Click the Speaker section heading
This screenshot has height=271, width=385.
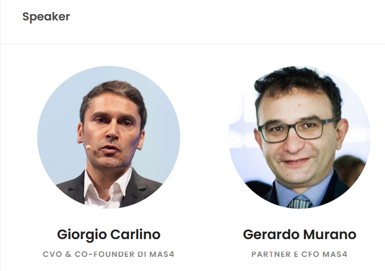[x=46, y=17]
